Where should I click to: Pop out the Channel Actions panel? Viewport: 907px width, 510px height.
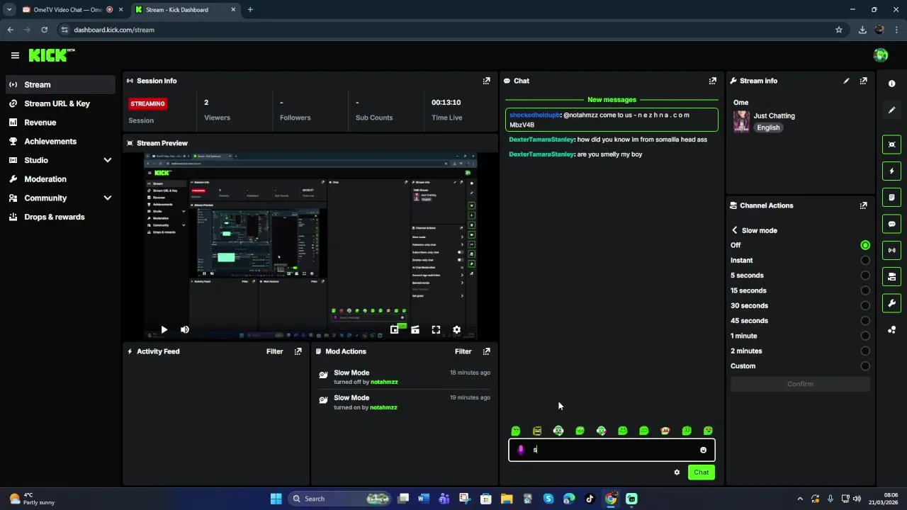[x=863, y=205]
